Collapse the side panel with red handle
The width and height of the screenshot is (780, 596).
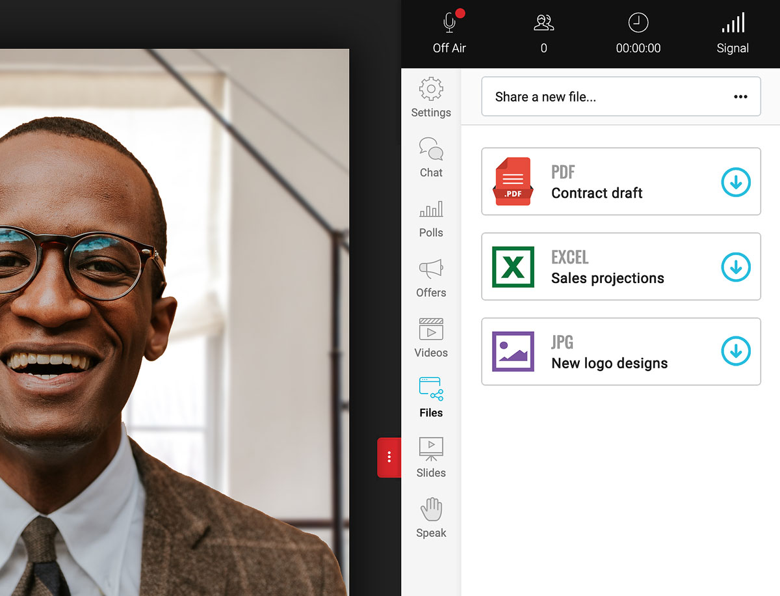(389, 457)
